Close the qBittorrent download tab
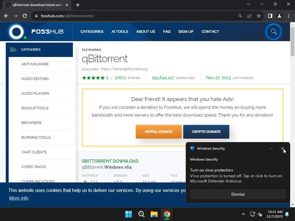295x221 pixels. click(x=67, y=5)
